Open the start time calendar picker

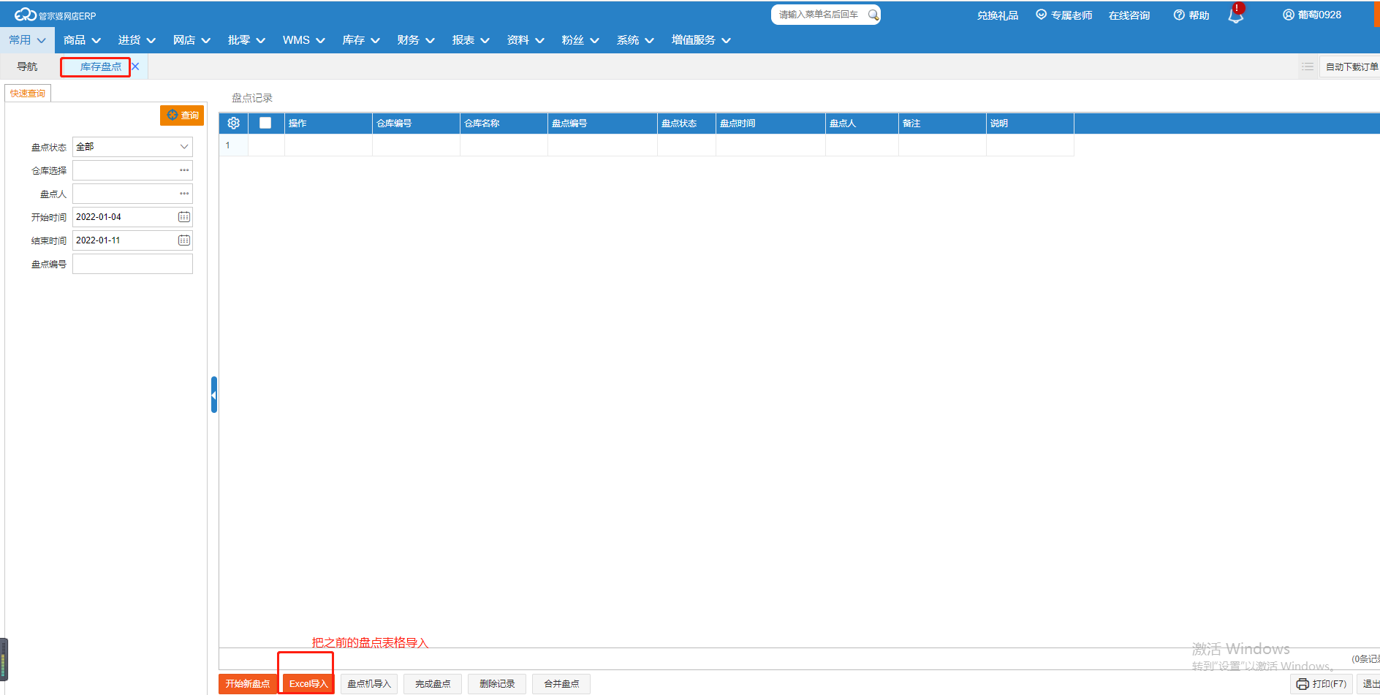pyautogui.click(x=184, y=217)
